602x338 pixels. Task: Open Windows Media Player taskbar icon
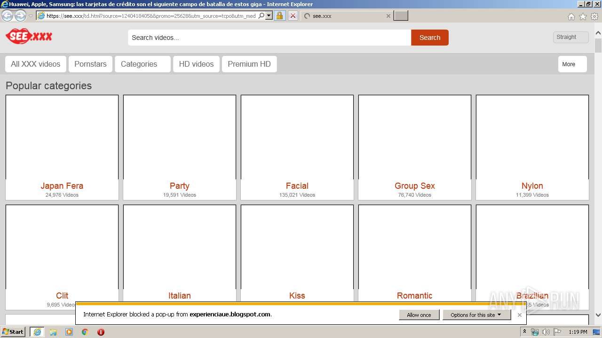[69, 332]
